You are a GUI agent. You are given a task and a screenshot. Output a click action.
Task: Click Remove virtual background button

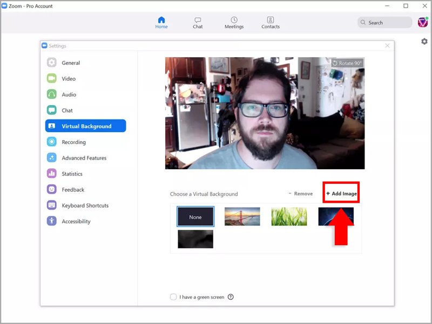coord(301,194)
